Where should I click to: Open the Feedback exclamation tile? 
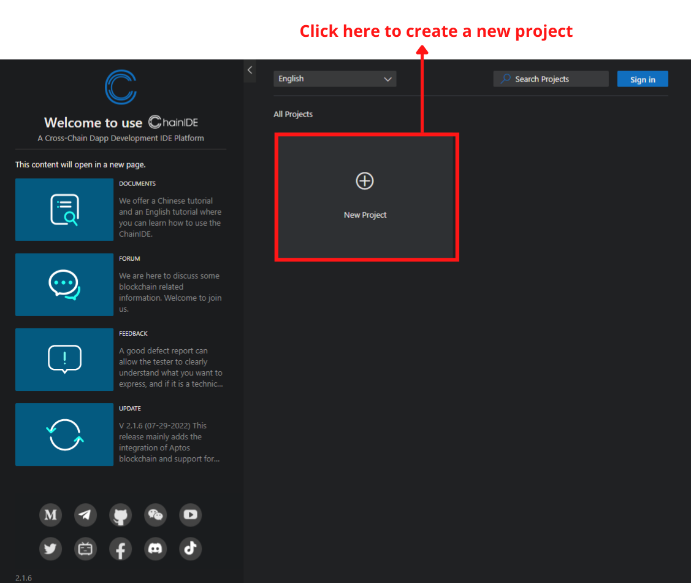tap(64, 360)
